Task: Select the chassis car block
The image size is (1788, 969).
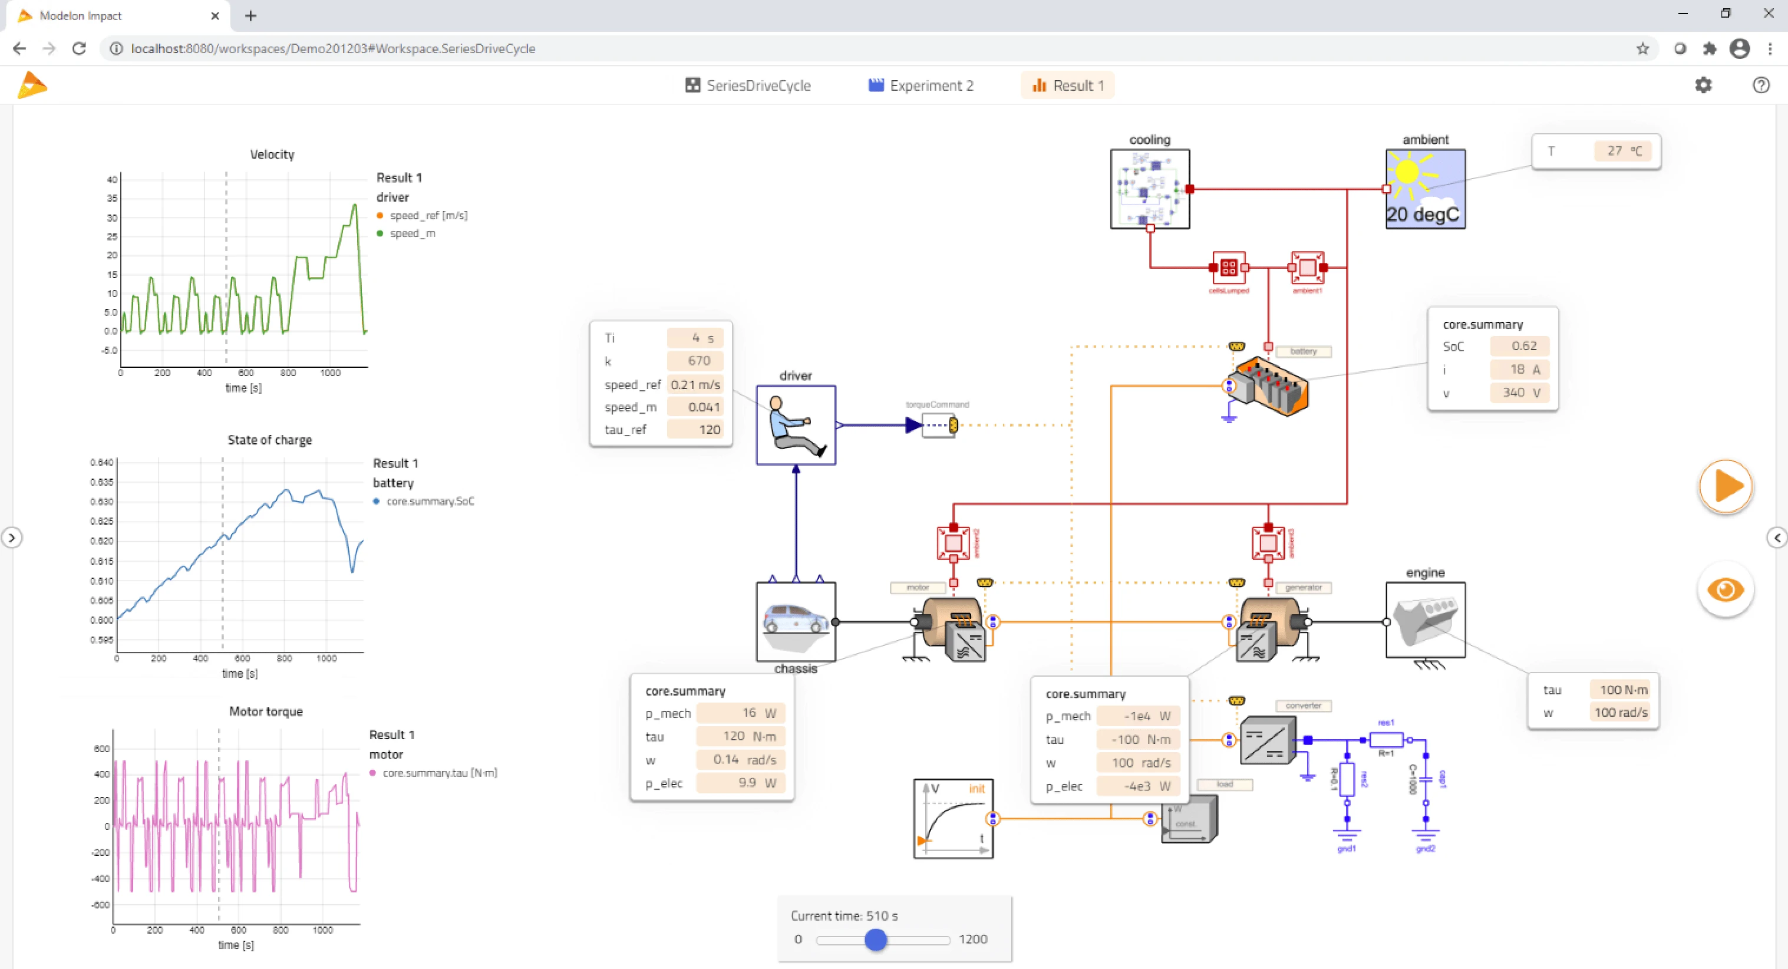Action: 796,621
